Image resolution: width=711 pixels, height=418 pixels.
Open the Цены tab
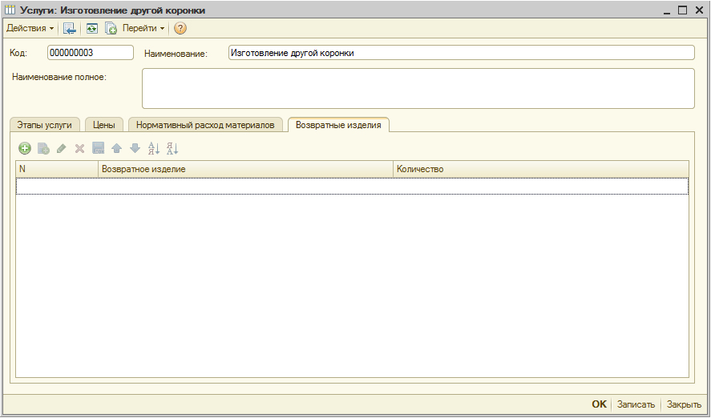click(x=104, y=125)
